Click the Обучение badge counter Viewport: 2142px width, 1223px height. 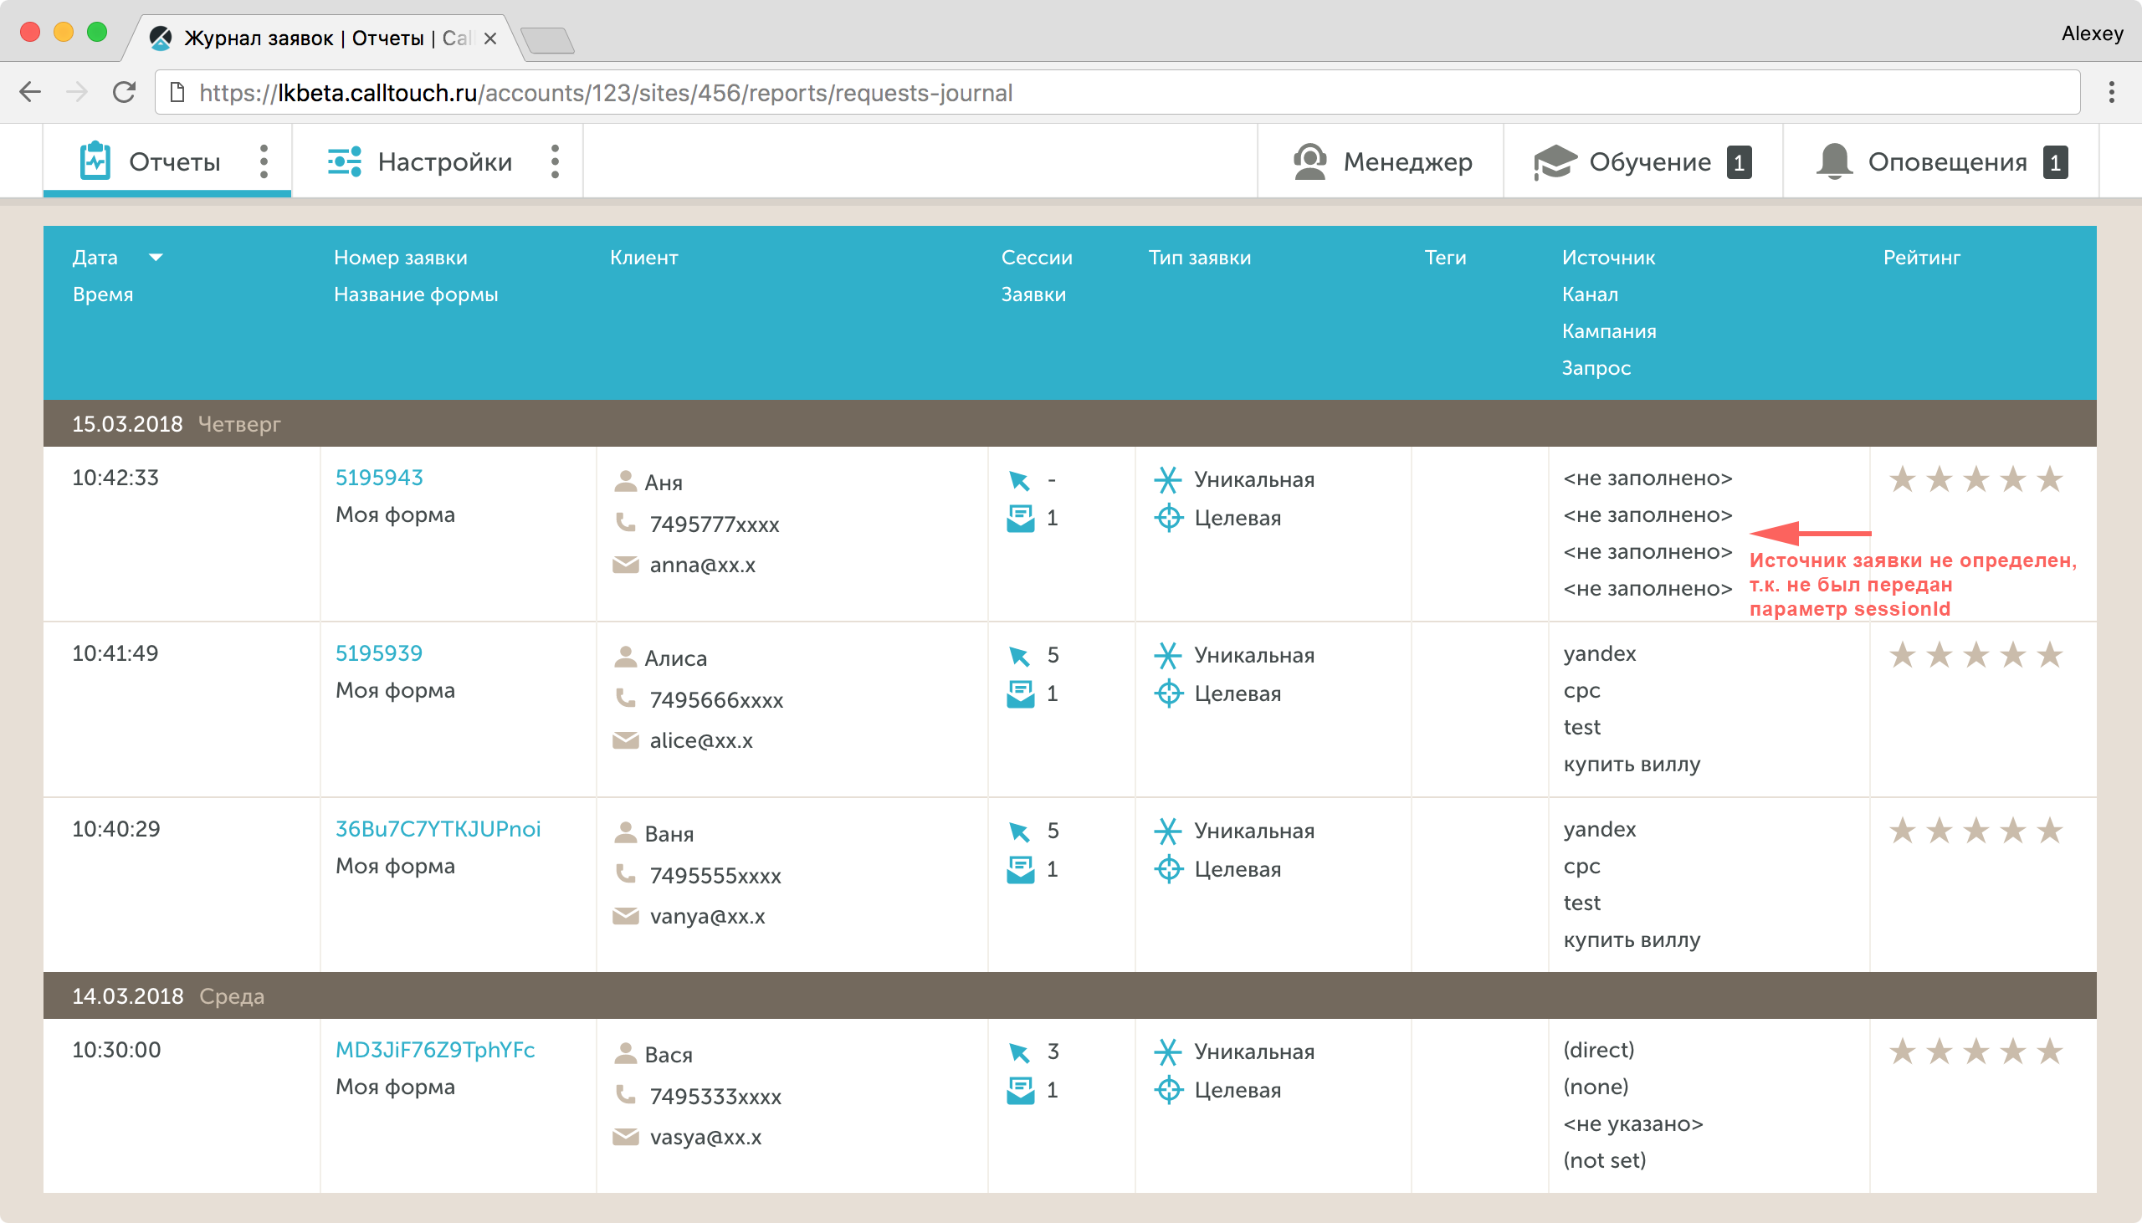[x=1738, y=162]
